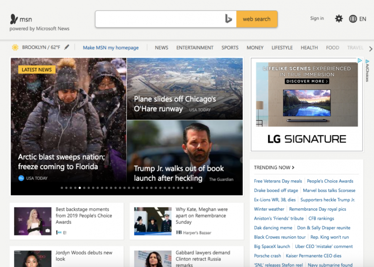The width and height of the screenshot is (374, 267).
Task: Open Plane slides off Chicago's O'Hare runway story
Action: pos(175,104)
